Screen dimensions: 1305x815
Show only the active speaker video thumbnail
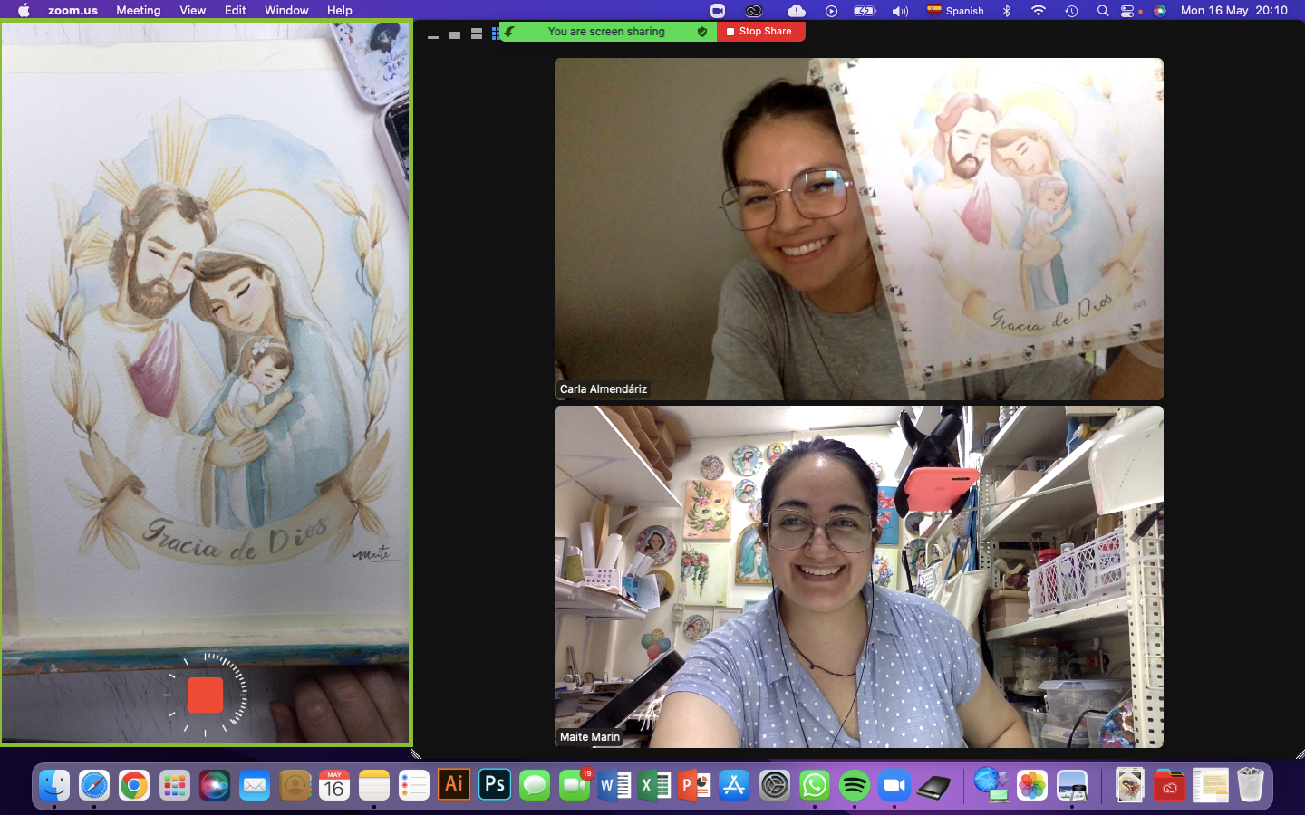click(x=455, y=34)
